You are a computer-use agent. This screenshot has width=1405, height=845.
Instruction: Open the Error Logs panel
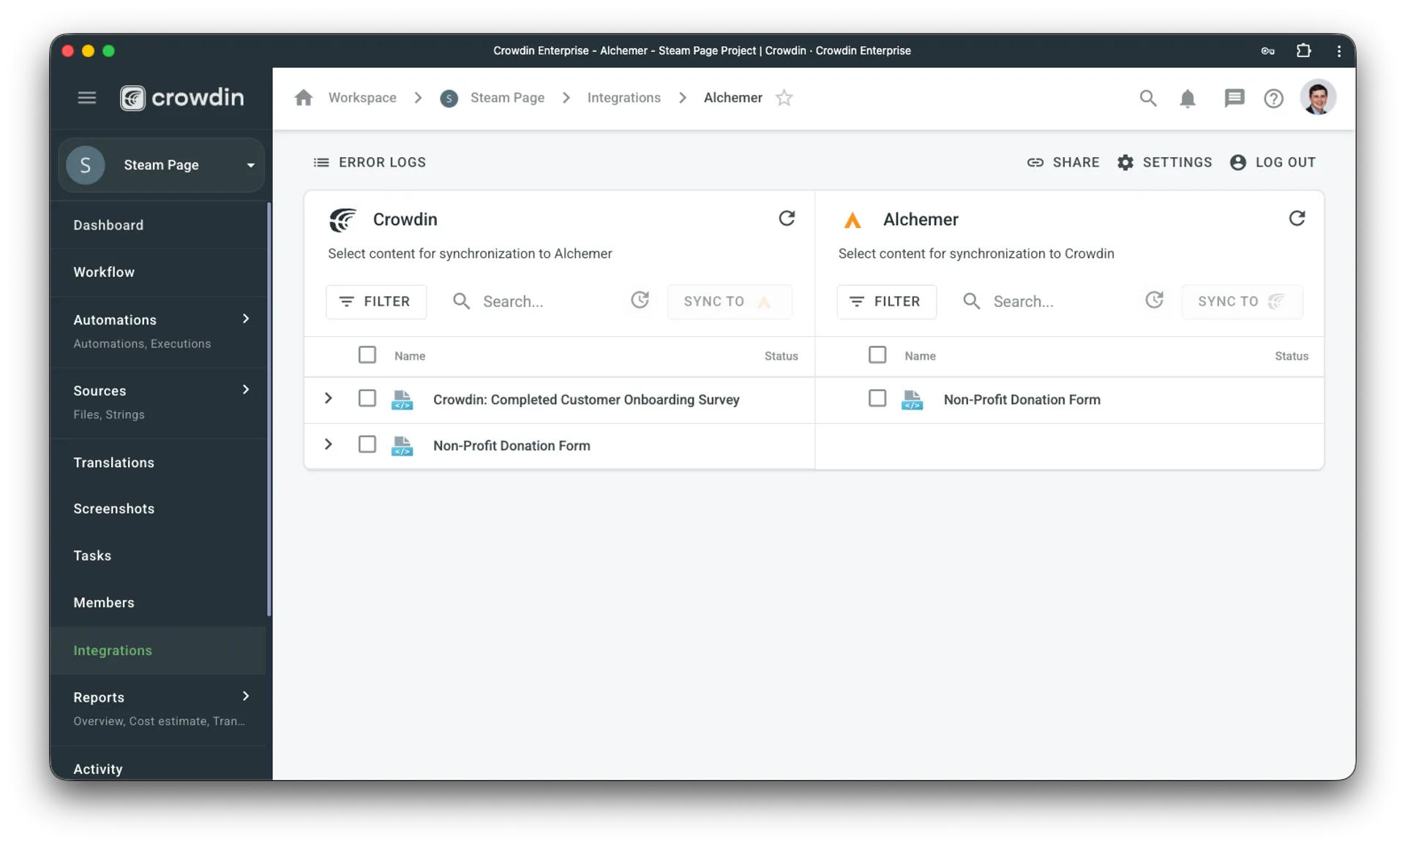tap(370, 162)
